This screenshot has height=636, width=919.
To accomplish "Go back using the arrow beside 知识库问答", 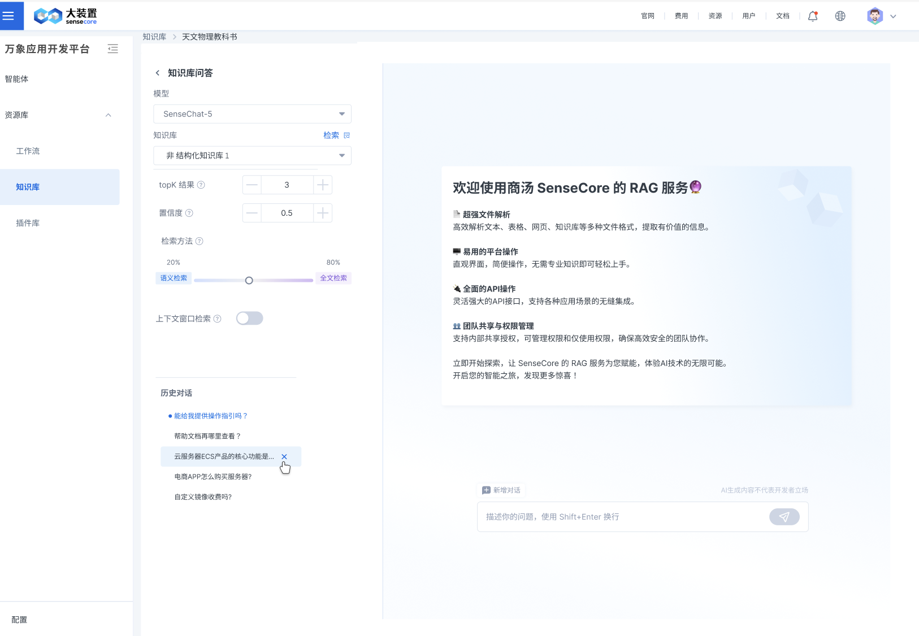I will [158, 73].
